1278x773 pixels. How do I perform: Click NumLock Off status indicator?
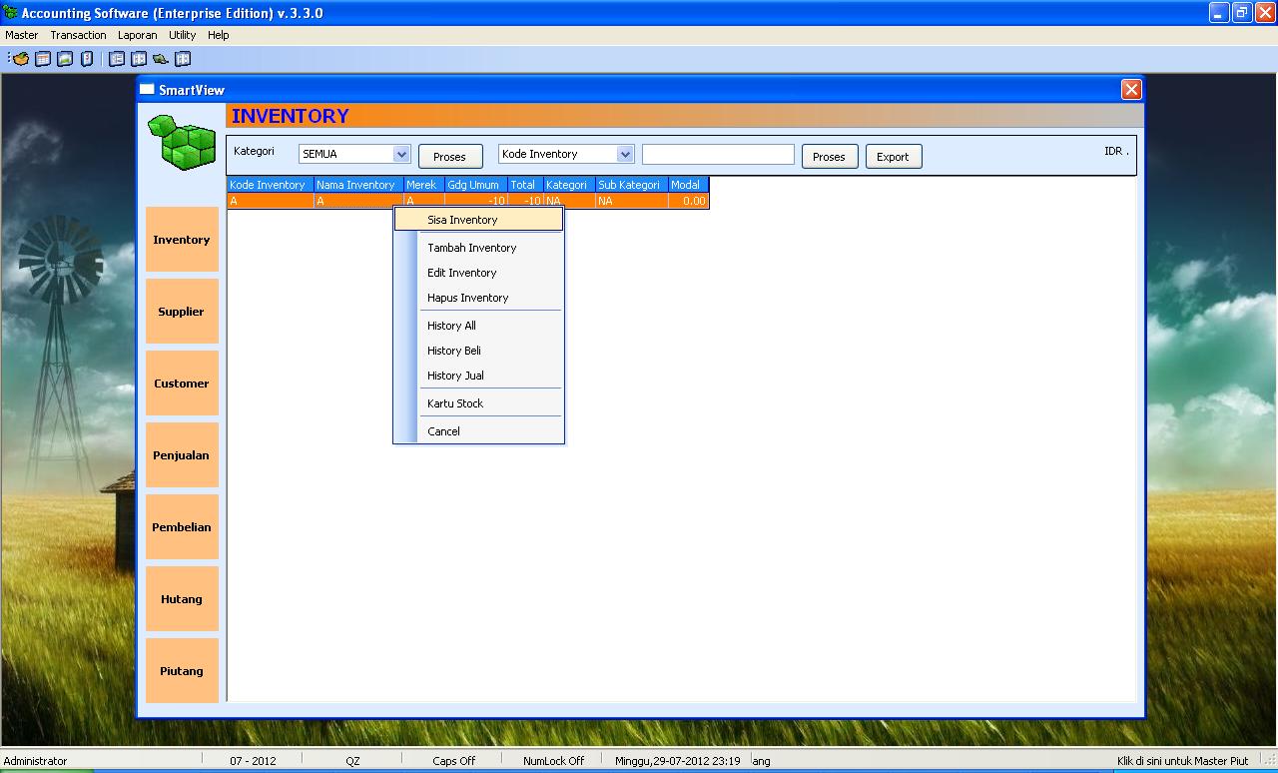point(554,761)
